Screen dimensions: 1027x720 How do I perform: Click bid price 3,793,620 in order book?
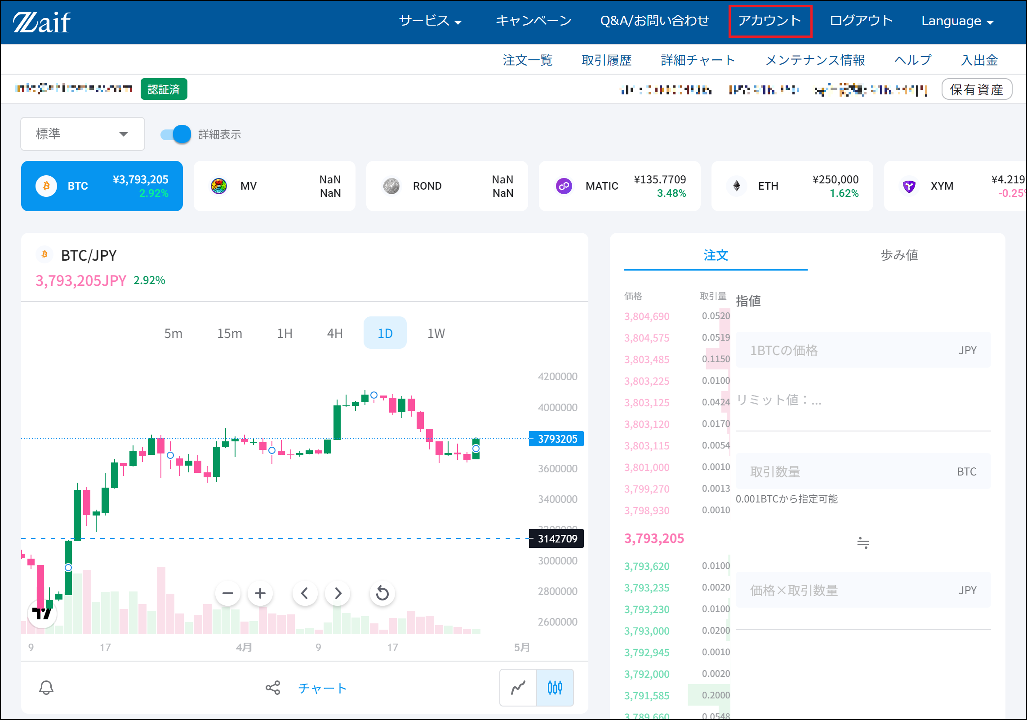647,566
